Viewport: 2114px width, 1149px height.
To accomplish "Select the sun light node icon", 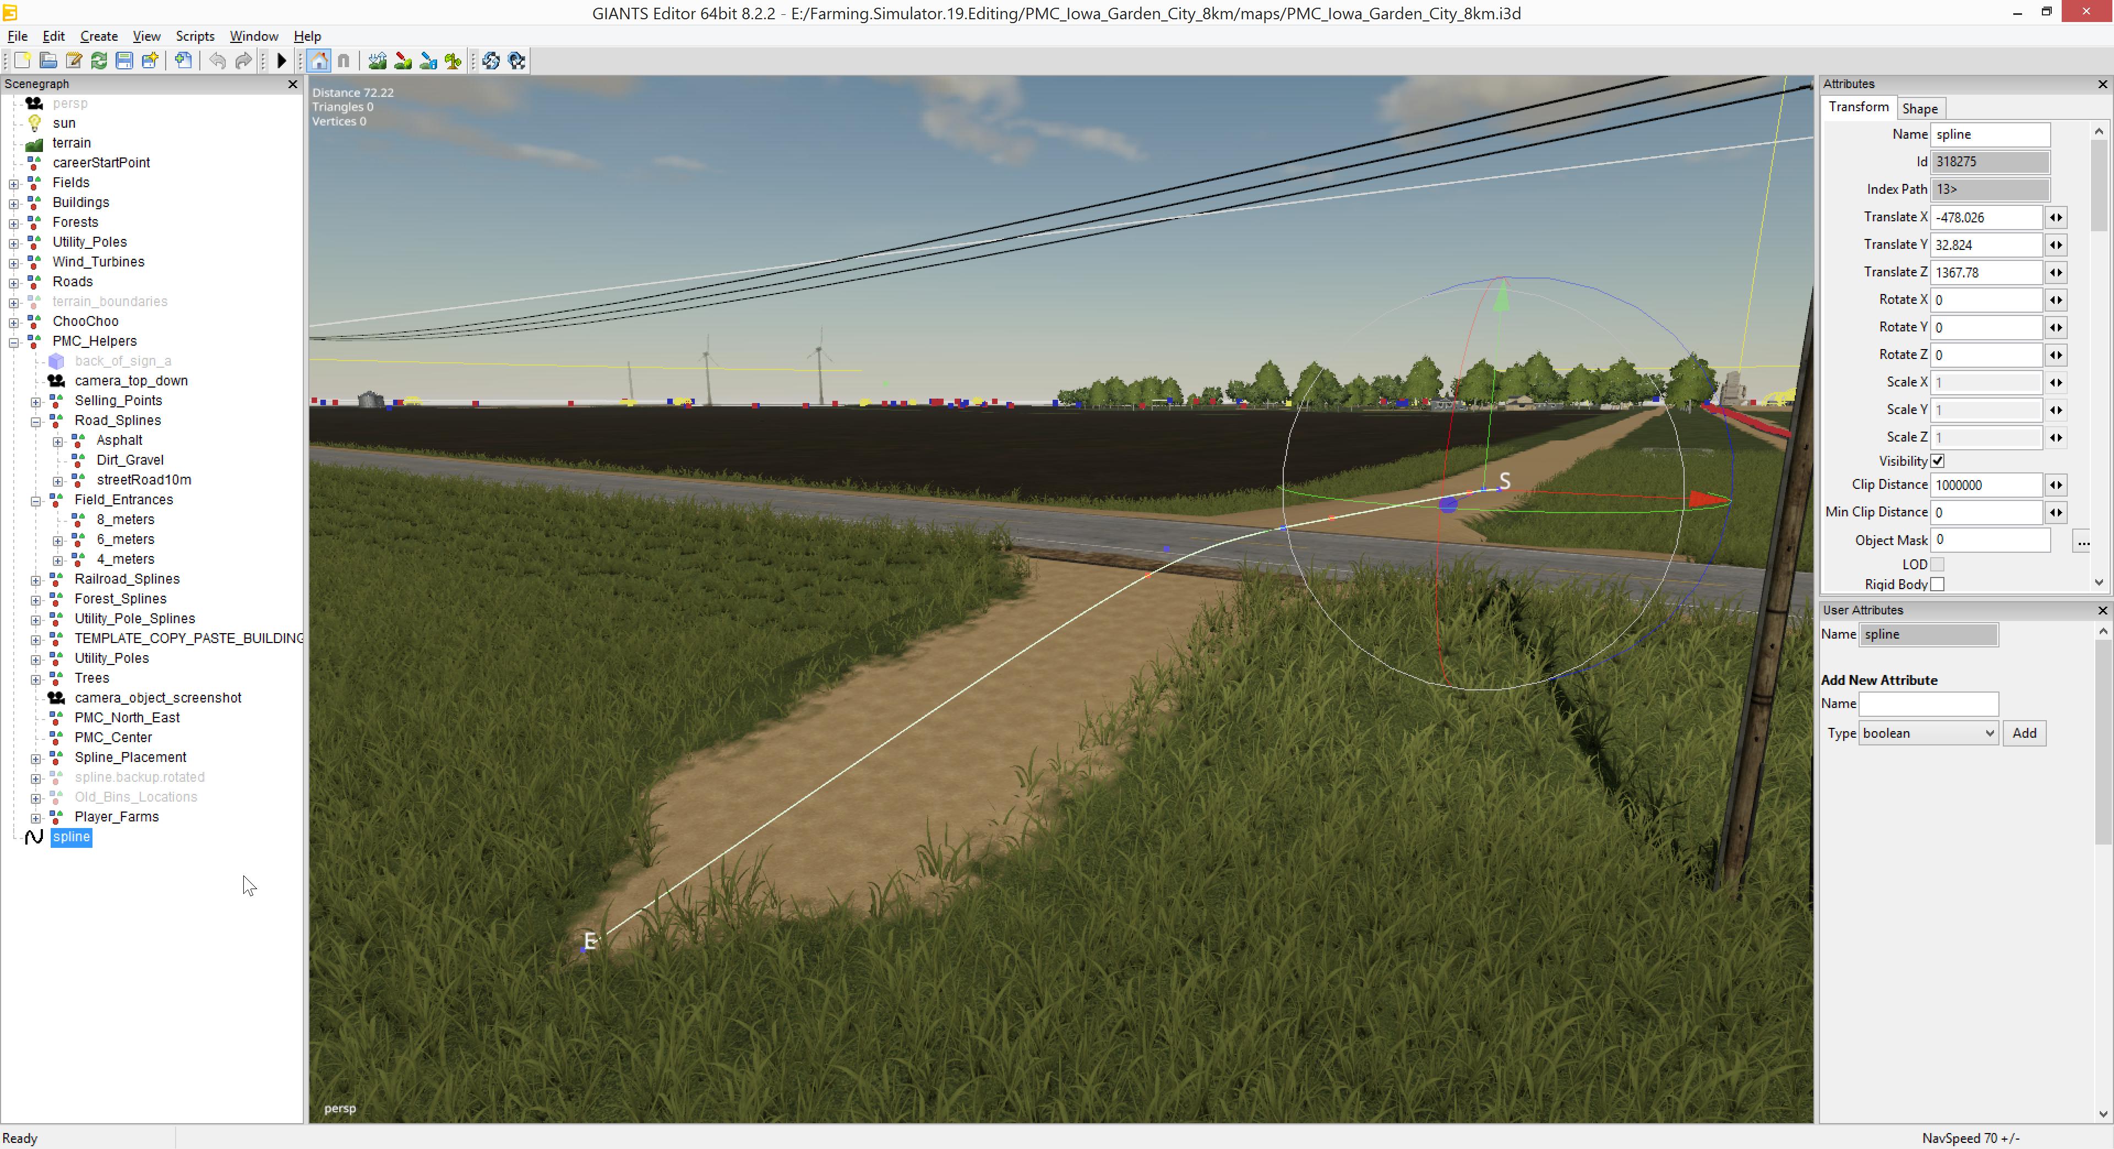I will pos(35,123).
